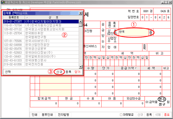
Task: Close the company selection dialog with X
Action: 81,13
